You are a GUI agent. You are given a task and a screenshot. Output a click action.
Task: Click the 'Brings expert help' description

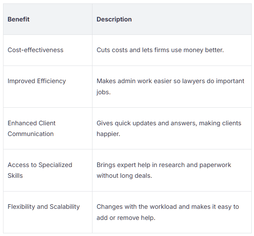(x=164, y=170)
